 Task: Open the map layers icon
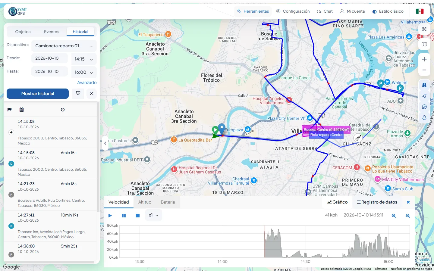pyautogui.click(x=424, y=44)
